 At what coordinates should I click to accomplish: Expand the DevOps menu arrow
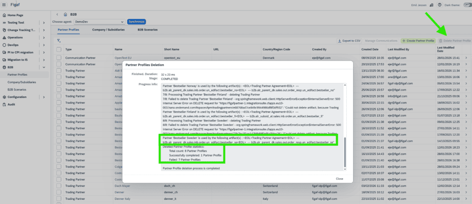coord(44,45)
